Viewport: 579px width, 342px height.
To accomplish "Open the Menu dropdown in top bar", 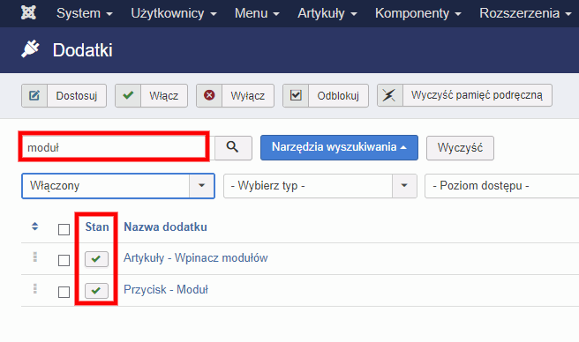I will pyautogui.click(x=257, y=13).
